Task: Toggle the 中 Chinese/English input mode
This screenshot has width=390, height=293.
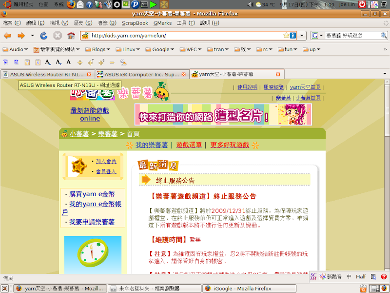Action: 349,276
